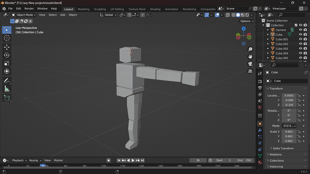Expand Cube.002 in outliner
310x174 pixels.
pyautogui.click(x=268, y=44)
